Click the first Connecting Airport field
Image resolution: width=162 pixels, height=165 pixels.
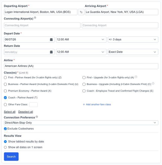tap(42, 25)
